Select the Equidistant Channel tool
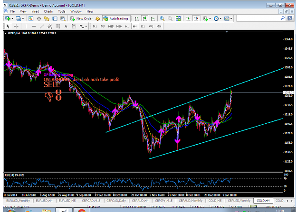This screenshot has height=212, width=297. tap(50, 26)
